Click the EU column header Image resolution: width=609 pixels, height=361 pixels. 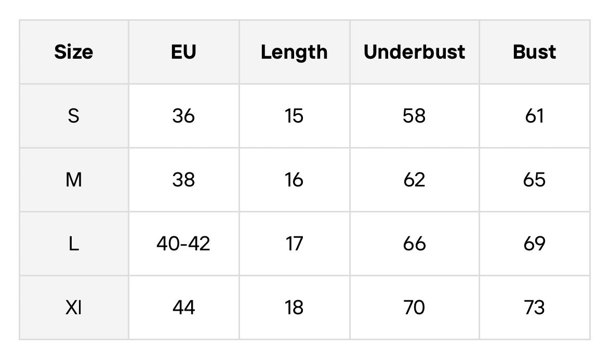(184, 52)
